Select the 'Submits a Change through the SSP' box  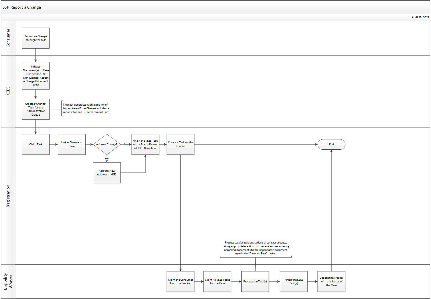point(35,38)
